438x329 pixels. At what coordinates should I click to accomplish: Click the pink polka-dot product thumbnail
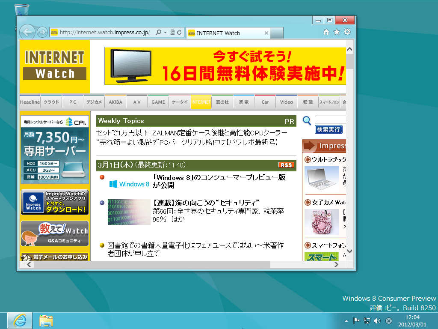[322, 222]
